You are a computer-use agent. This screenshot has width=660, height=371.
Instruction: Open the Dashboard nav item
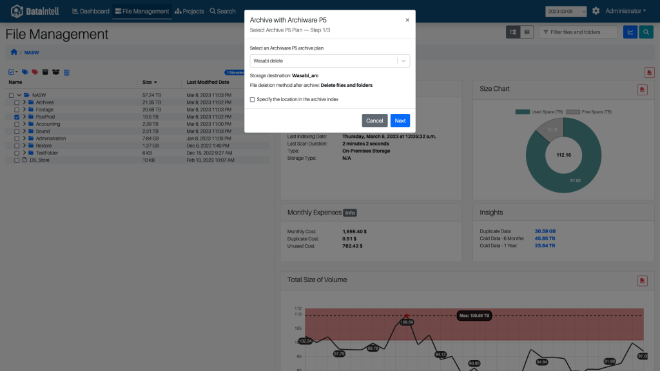(x=90, y=12)
